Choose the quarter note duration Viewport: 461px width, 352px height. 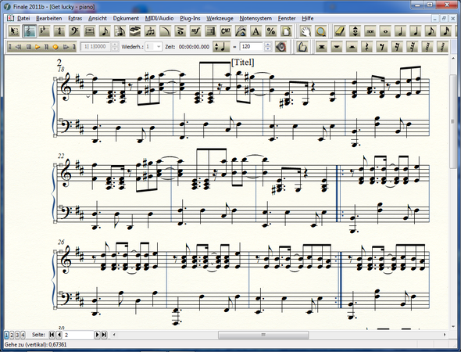(416, 31)
